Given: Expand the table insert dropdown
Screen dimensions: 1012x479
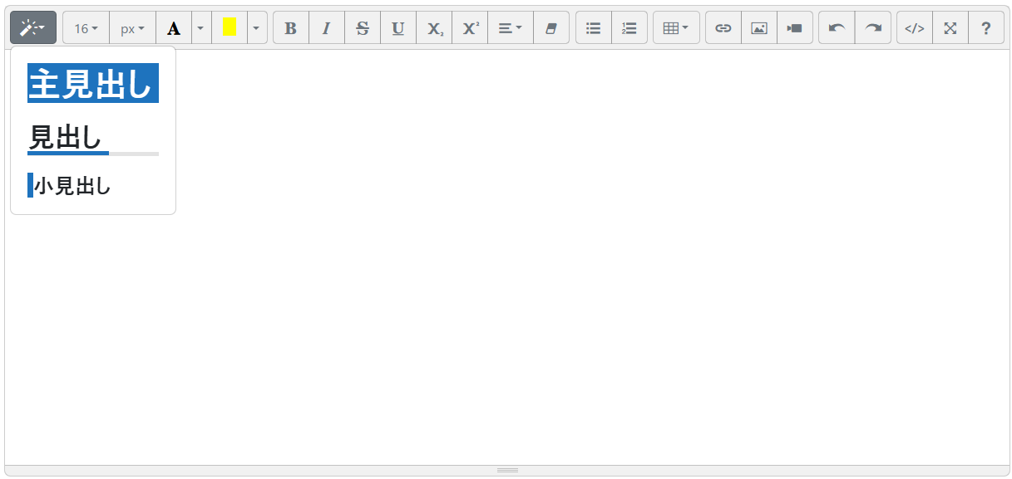Looking at the screenshot, I should click(x=675, y=28).
